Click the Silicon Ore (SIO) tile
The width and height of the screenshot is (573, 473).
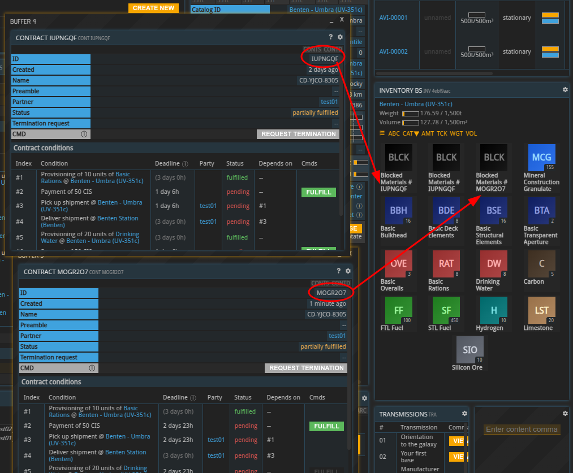[470, 350]
